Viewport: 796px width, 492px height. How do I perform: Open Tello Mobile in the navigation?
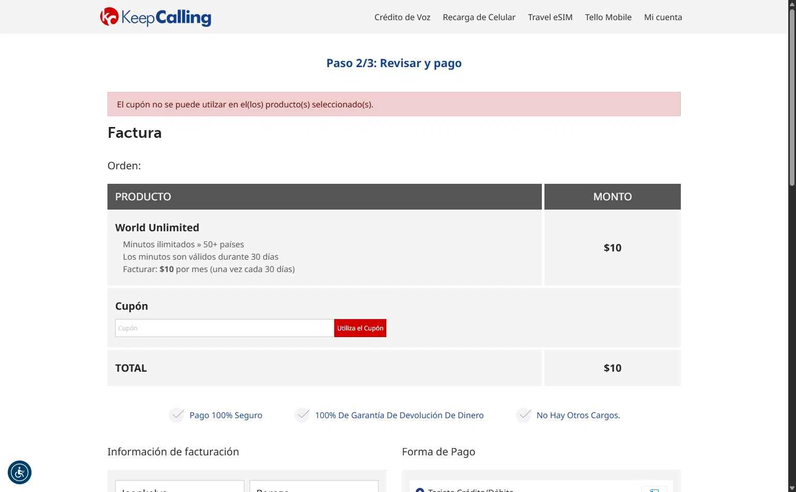point(608,17)
